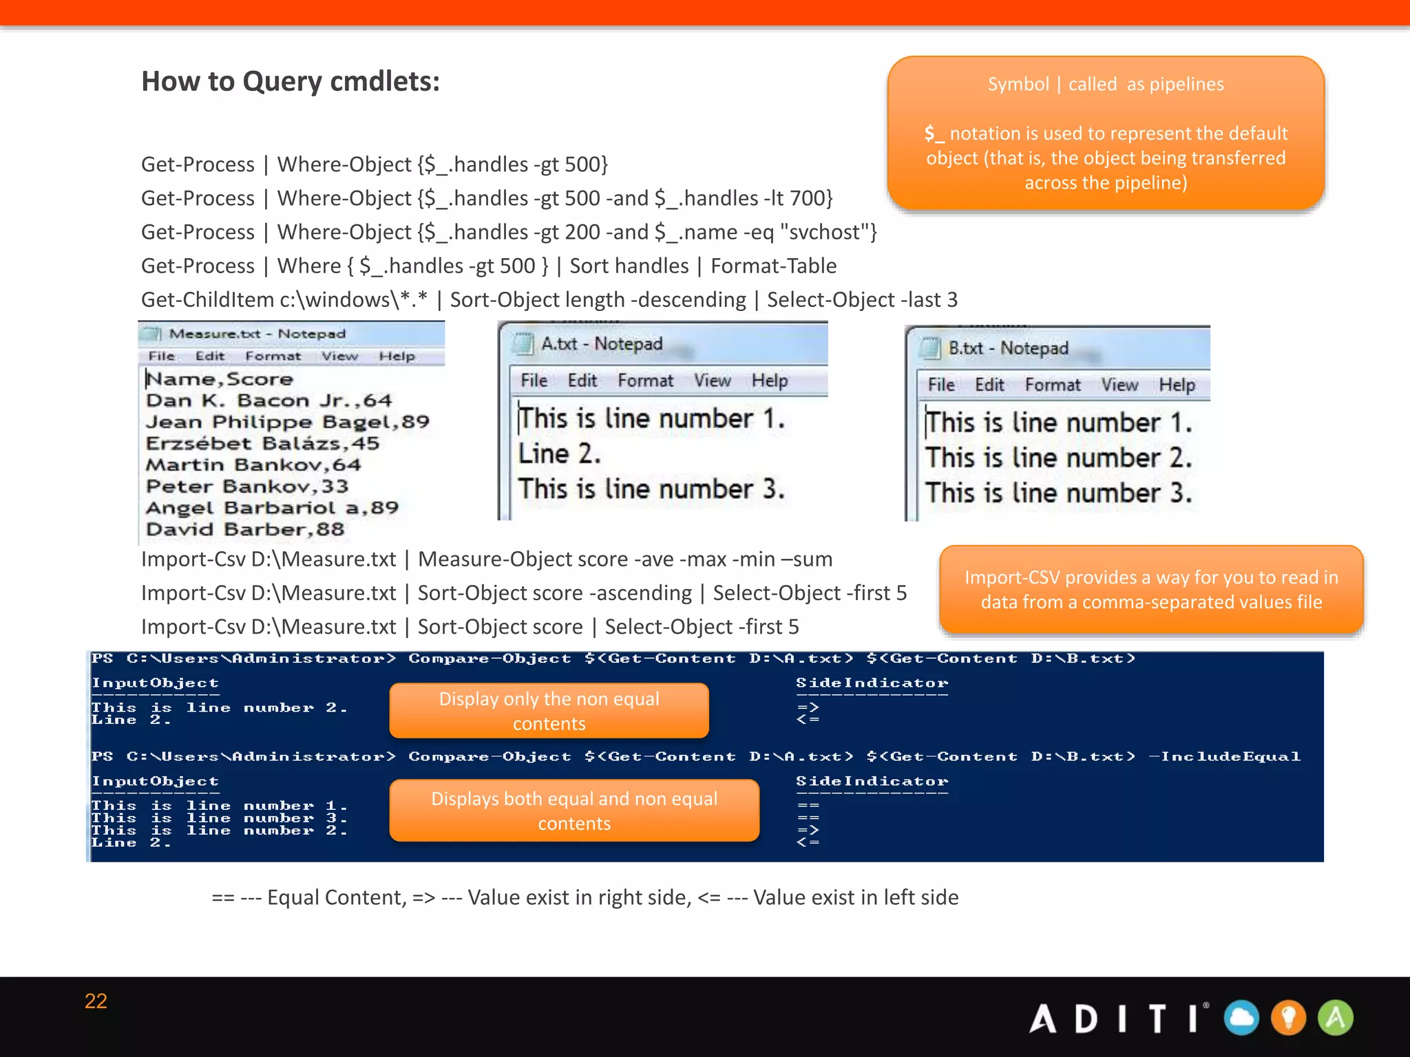Click the 'How to Query cmdlets:' heading
The height and width of the screenshot is (1057, 1410).
(x=291, y=82)
